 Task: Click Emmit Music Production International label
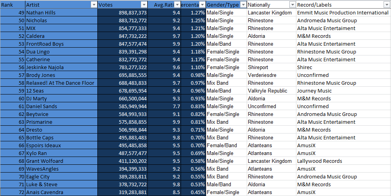(344, 13)
